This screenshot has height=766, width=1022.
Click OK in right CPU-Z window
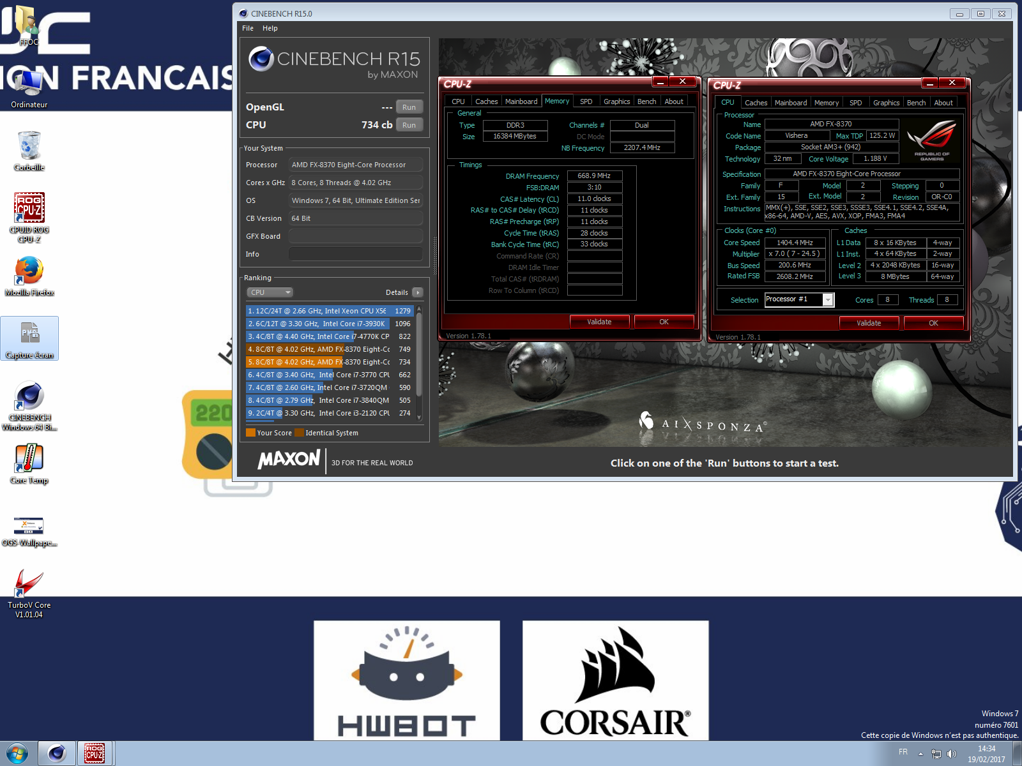coord(933,323)
